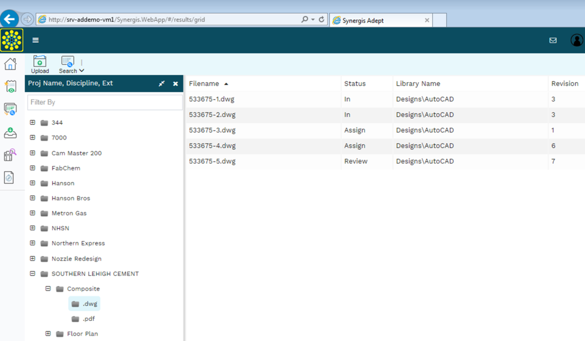Sort by the Status column header

[355, 83]
